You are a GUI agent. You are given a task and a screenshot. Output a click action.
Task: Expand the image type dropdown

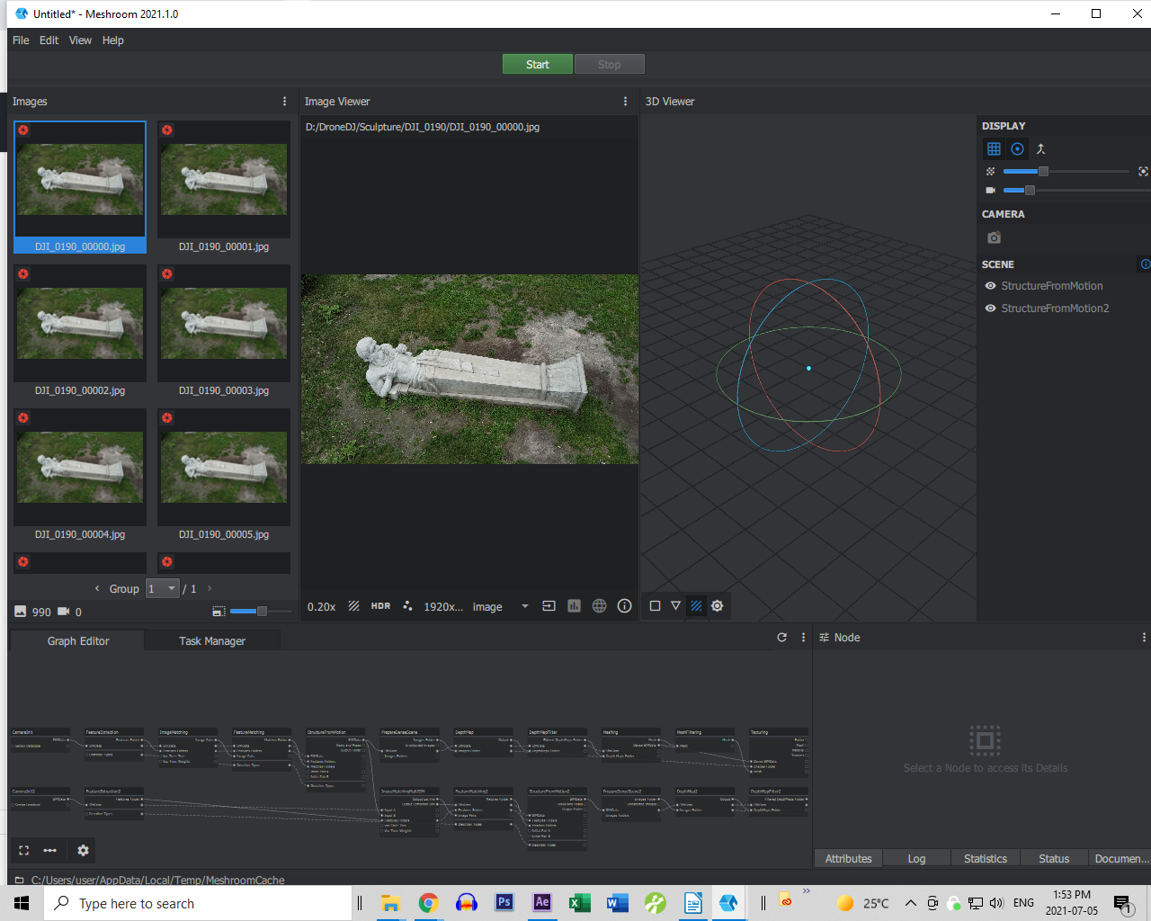(524, 606)
